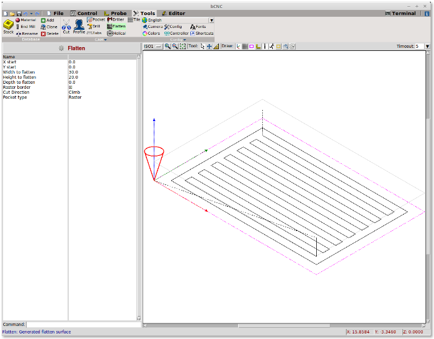
Task: Click the redraw display icon
Action: (x=292, y=47)
